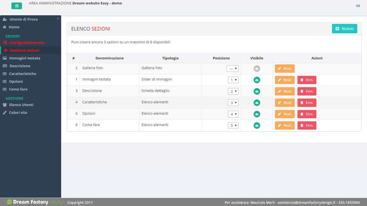Toggle visibility of Opzioni row
The width and height of the screenshot is (367, 206).
(x=257, y=114)
